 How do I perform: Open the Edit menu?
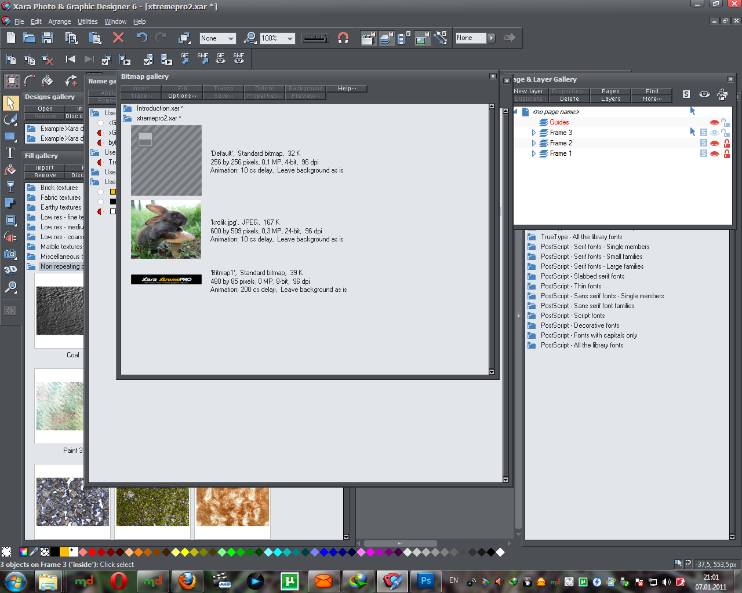tap(36, 21)
